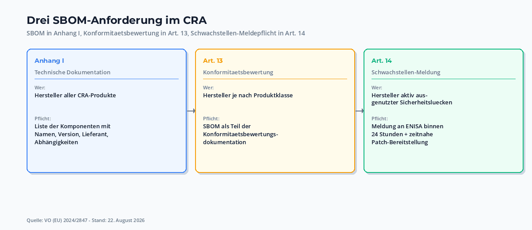532x230 pixels.
Task: Click the 'Art. 13' card heading
Action: coord(213,61)
